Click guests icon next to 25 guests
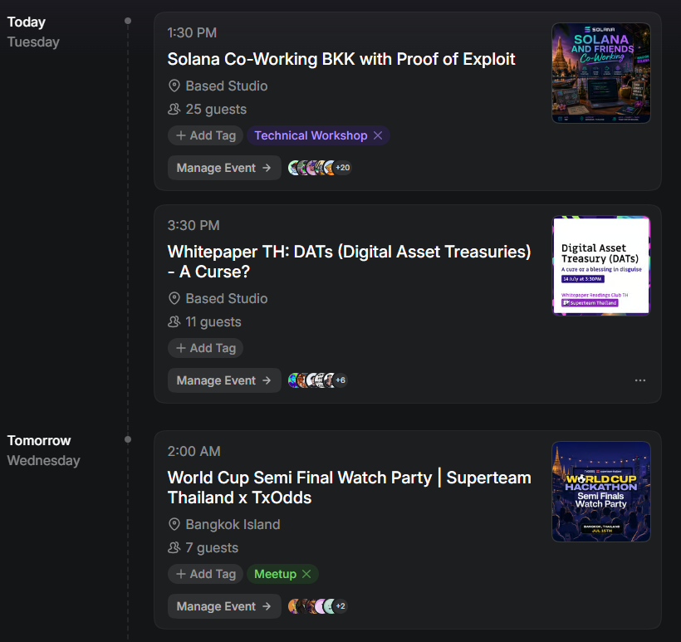Viewport: 681px width, 642px height. coord(174,109)
